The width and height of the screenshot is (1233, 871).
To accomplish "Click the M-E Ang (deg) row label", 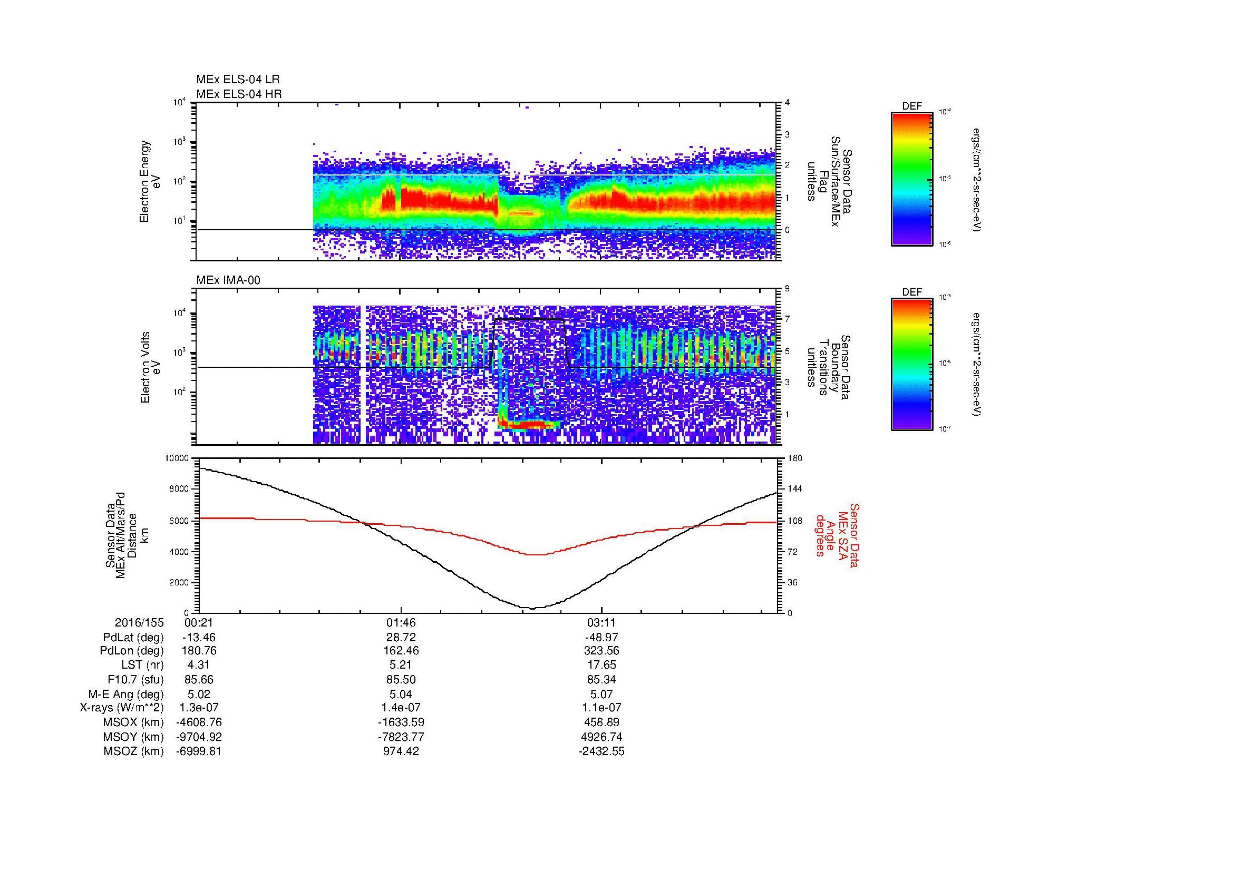I will coord(126,694).
